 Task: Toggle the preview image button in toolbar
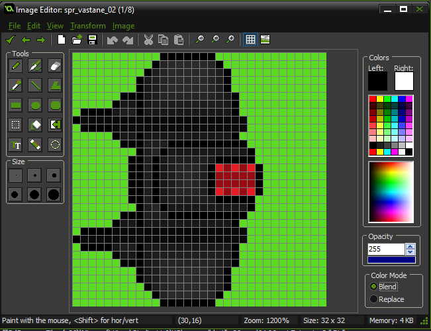(x=265, y=40)
